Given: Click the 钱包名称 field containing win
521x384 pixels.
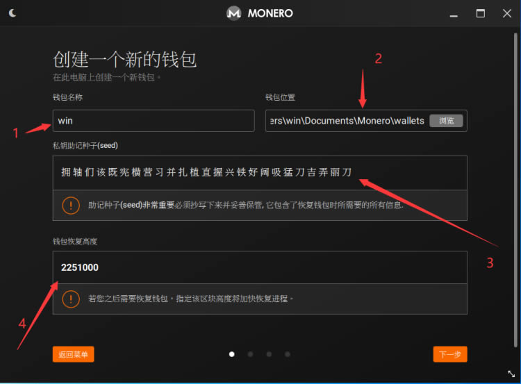Looking at the screenshot, I should tap(154, 121).
